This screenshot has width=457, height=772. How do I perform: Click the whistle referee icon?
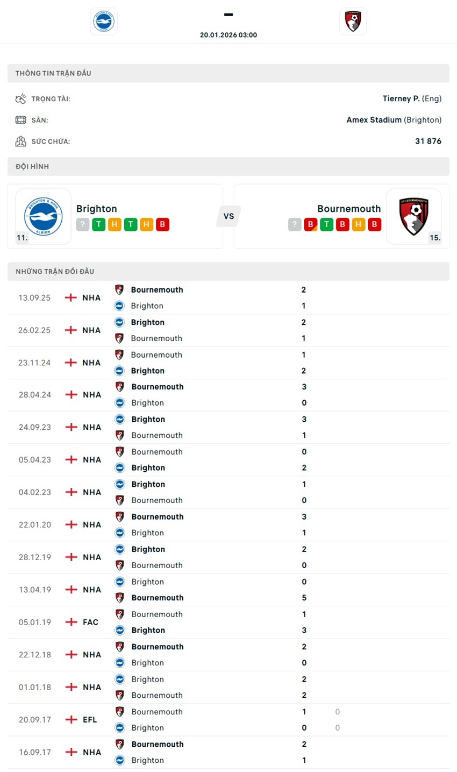coord(20,98)
